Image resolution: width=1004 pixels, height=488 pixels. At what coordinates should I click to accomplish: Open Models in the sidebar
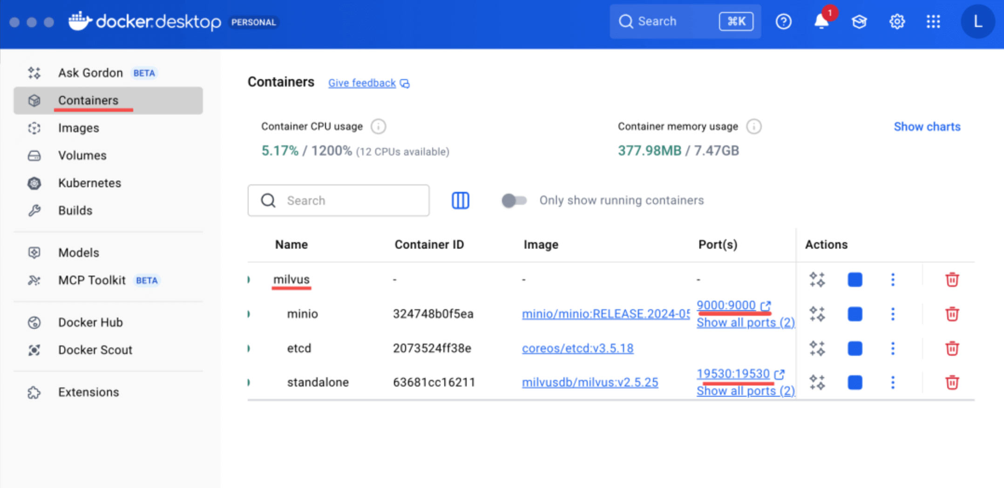click(x=108, y=252)
